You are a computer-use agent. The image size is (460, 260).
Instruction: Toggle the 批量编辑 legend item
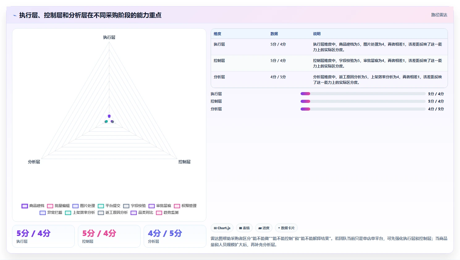coord(58,206)
